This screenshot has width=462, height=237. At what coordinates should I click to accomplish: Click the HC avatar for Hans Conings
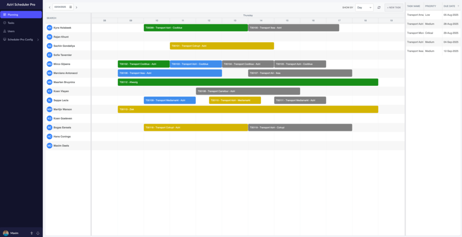pyautogui.click(x=50, y=136)
